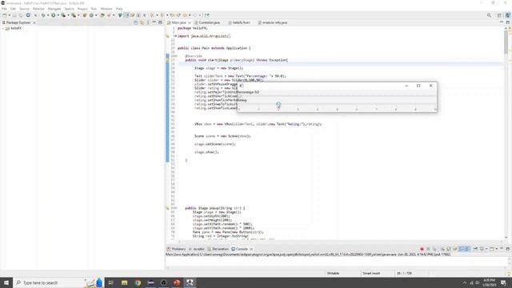
Task: Click the magnifier Quick Access search icon
Action: [x=489, y=15]
